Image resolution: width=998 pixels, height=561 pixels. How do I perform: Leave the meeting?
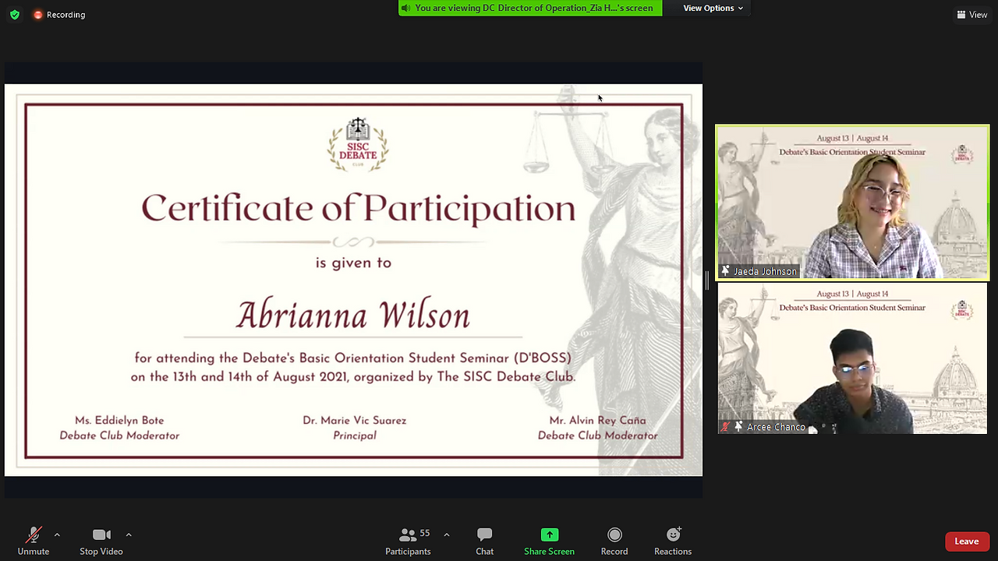tap(967, 542)
